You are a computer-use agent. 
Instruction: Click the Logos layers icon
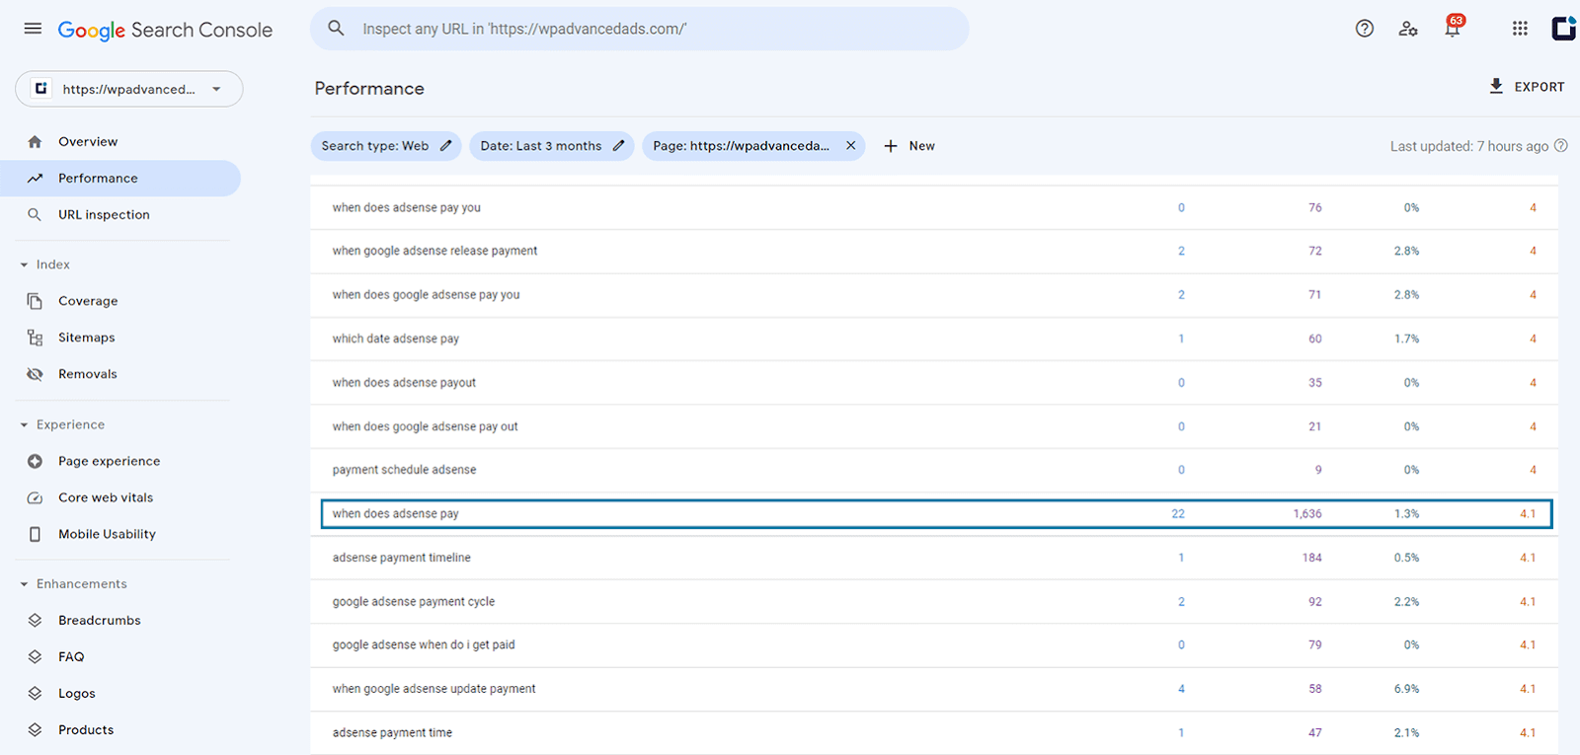pyautogui.click(x=36, y=694)
